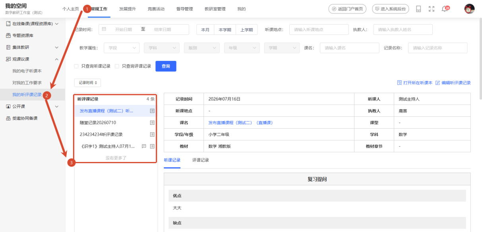Click the 查询 search button

(166, 66)
